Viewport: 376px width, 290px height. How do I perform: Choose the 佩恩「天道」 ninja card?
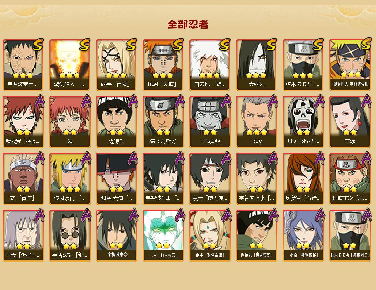click(x=163, y=65)
